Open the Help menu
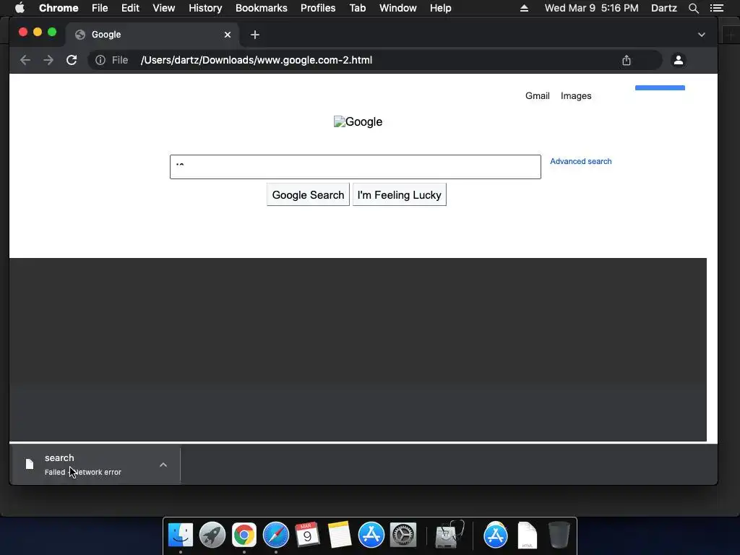Viewport: 740px width, 555px height. coord(440,8)
